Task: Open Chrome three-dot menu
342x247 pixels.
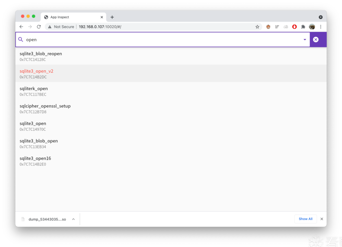Action: click(x=321, y=27)
